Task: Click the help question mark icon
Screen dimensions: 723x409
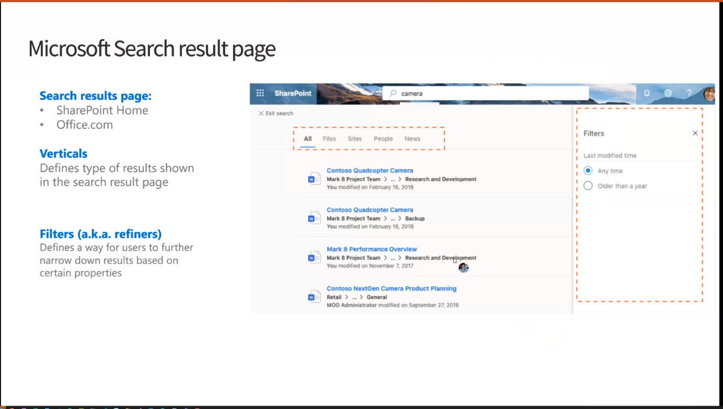Action: [x=688, y=92]
